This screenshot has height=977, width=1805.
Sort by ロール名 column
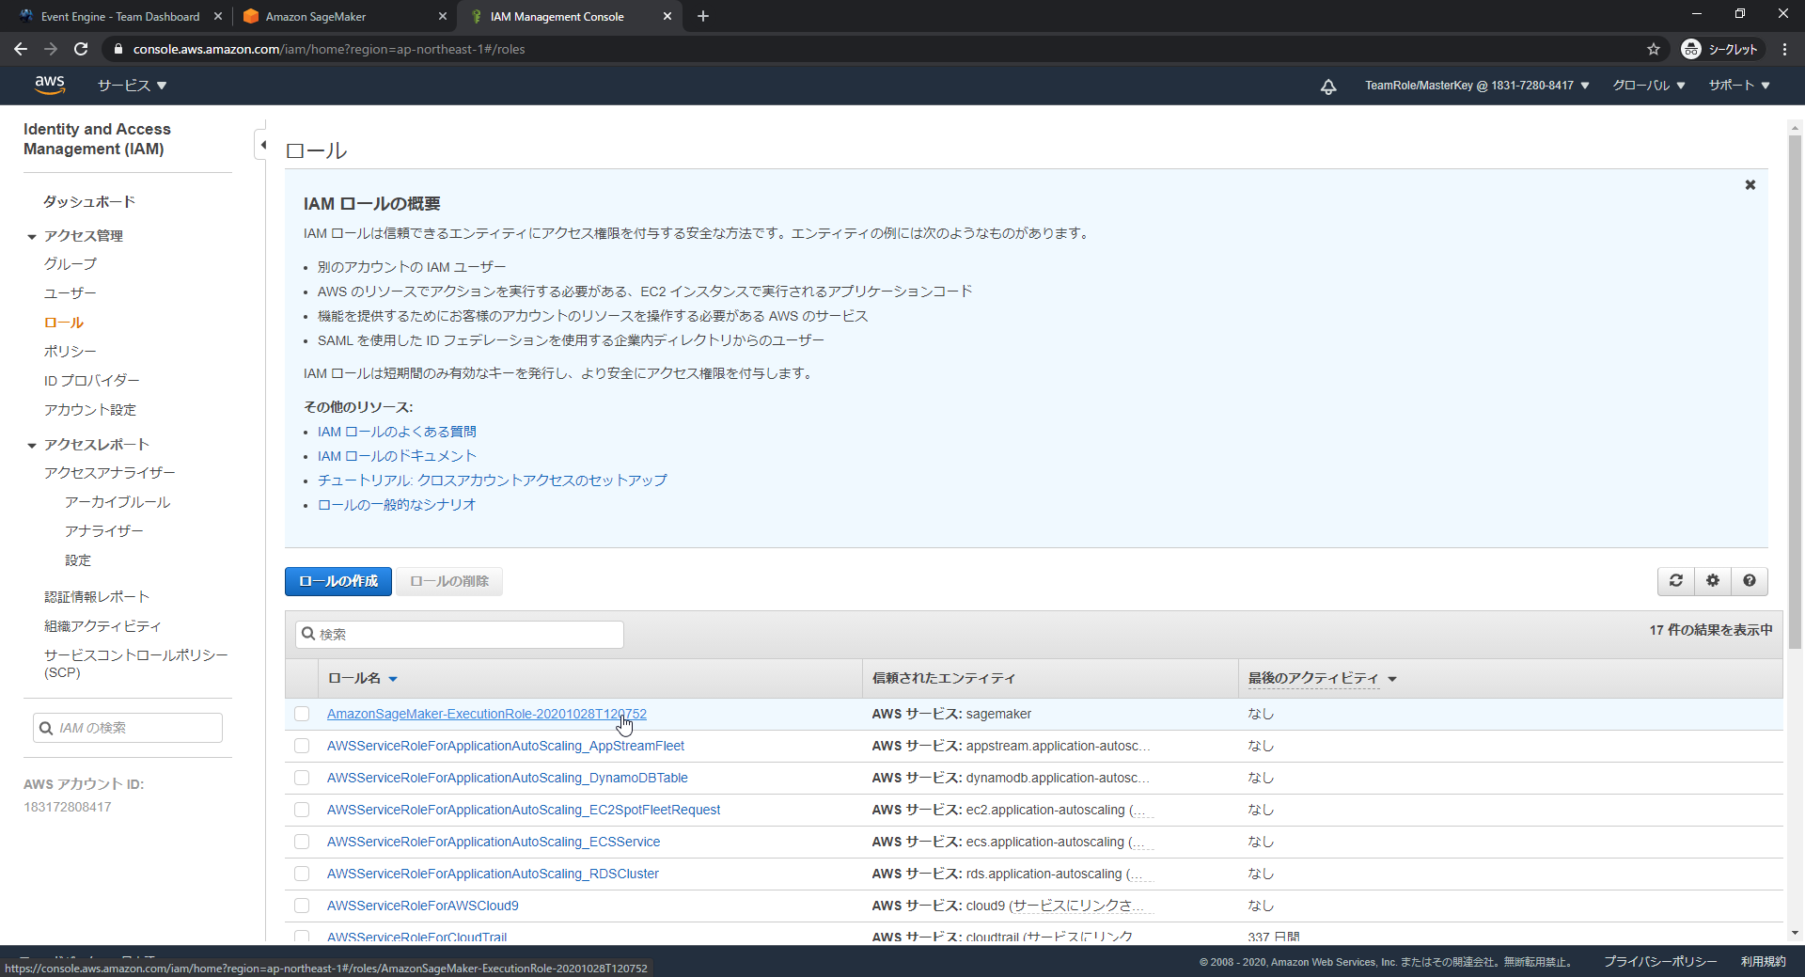363,678
